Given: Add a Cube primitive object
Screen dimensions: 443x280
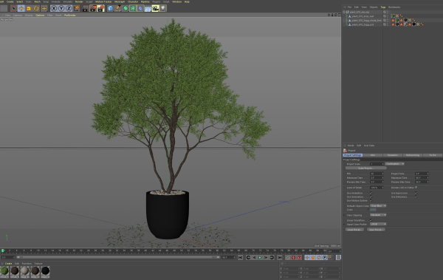Looking at the screenshot, I should pyautogui.click(x=110, y=8).
